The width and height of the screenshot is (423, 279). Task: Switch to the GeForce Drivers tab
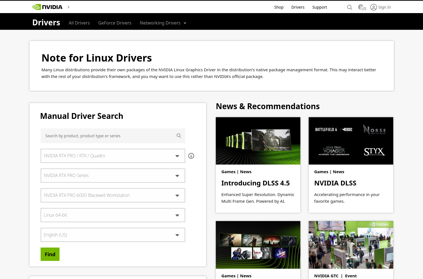click(115, 23)
